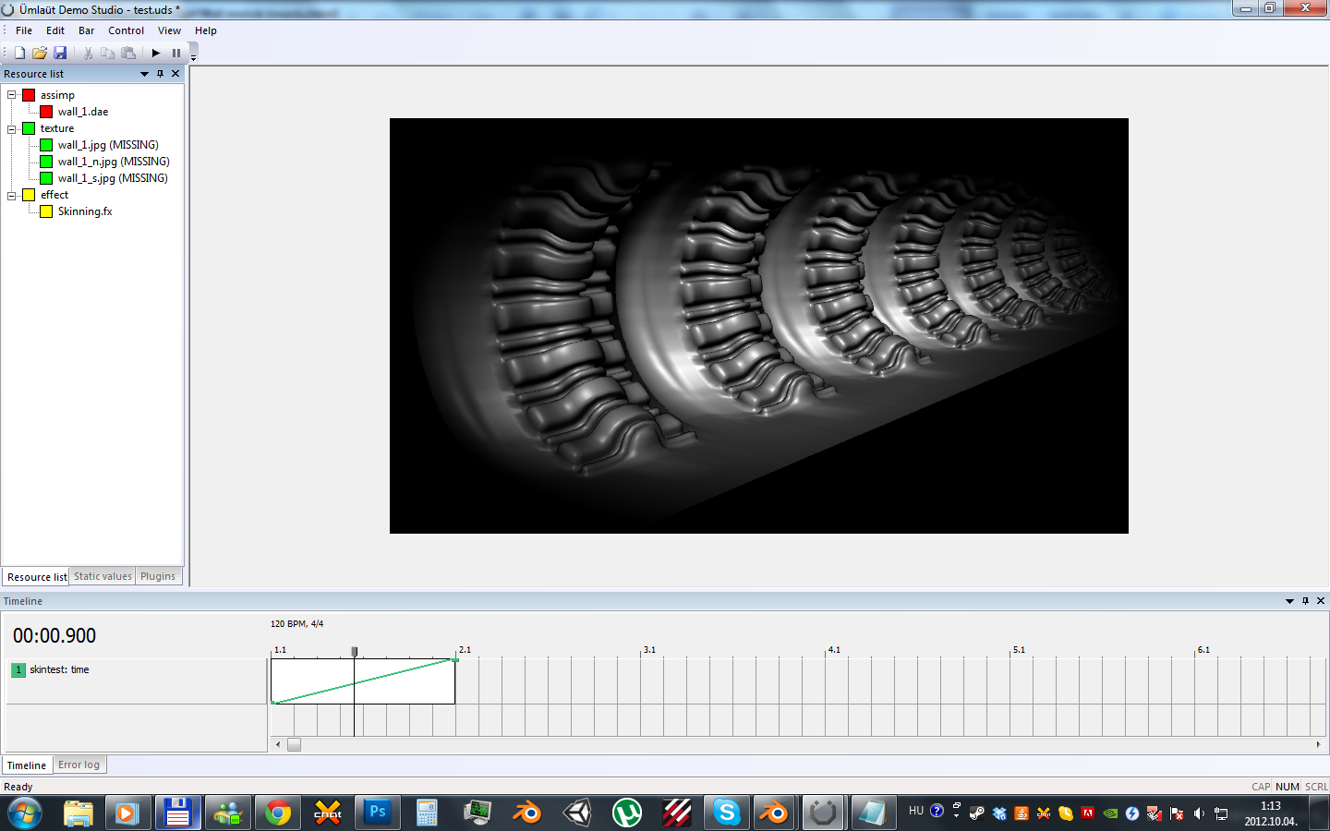Click the rendered 3D preview viewport
The height and width of the screenshot is (831, 1330).
coord(759,326)
